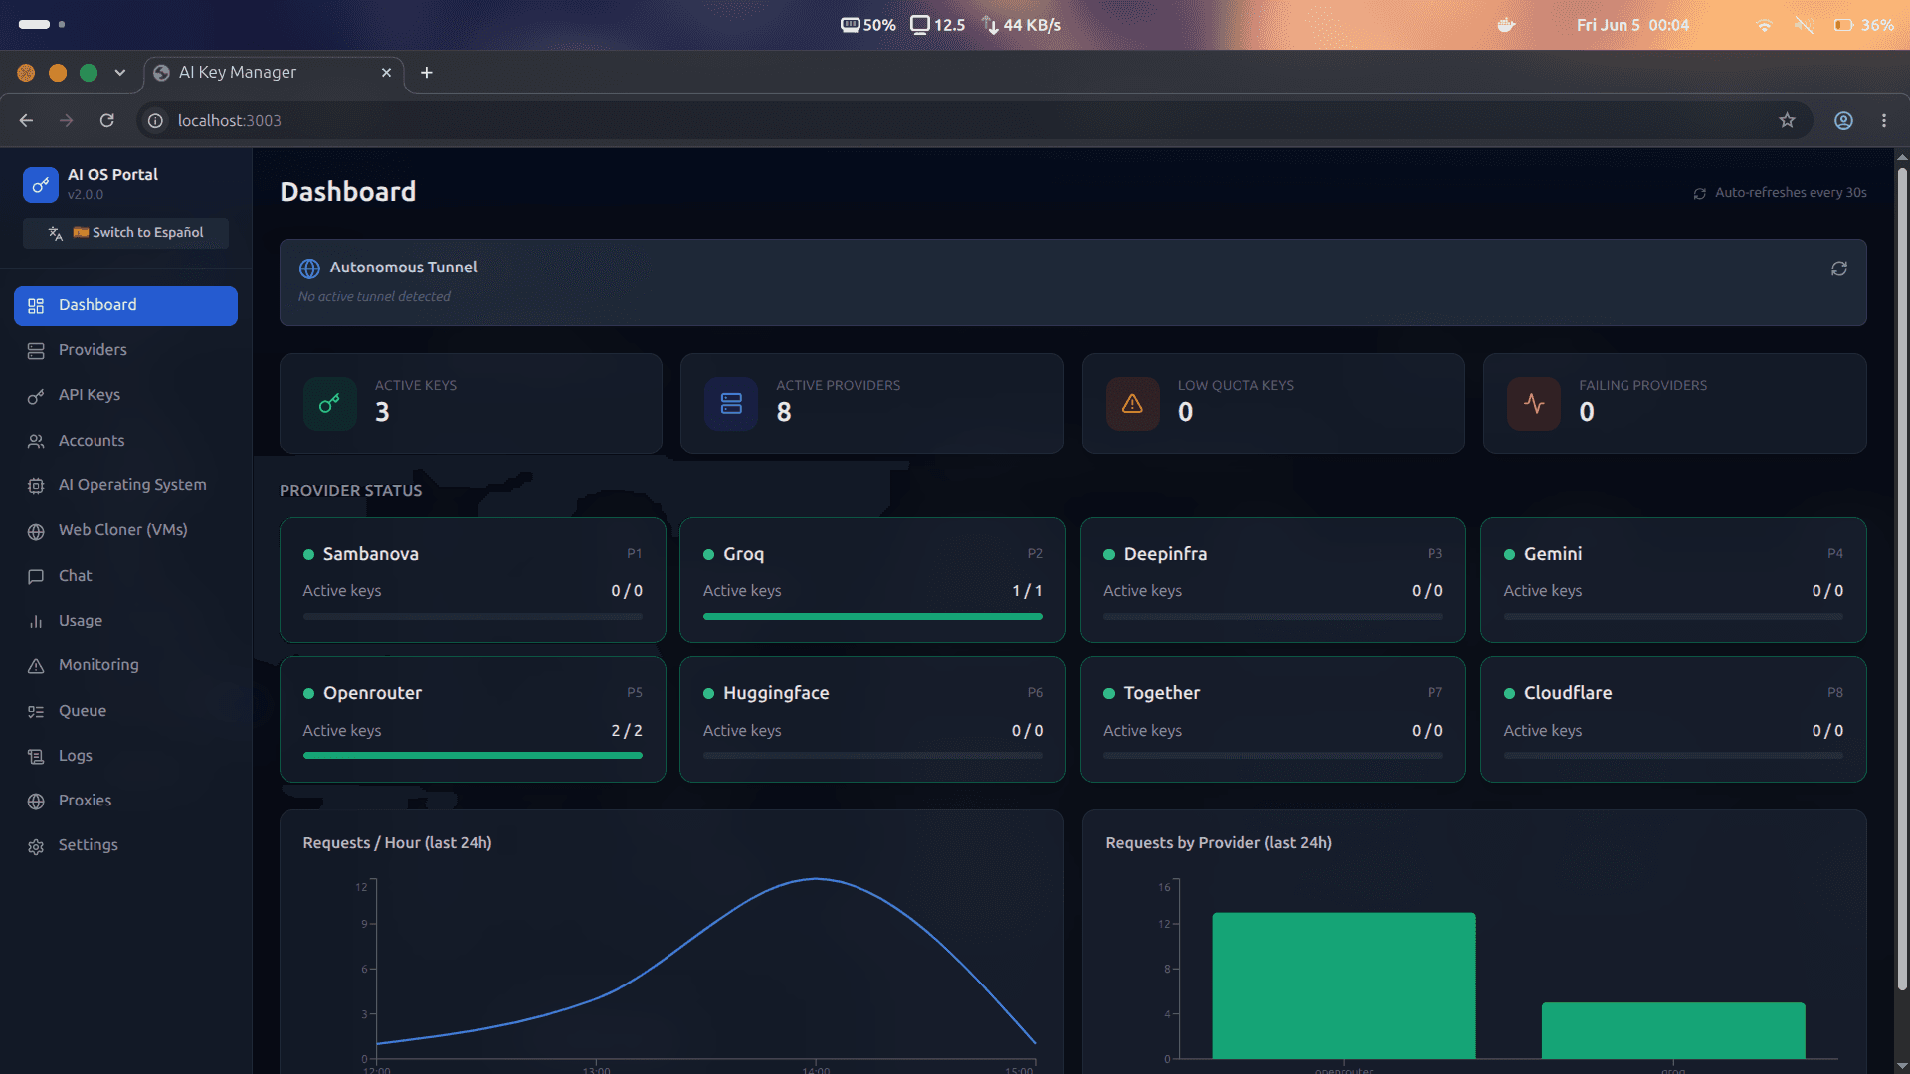Open the browser profile icon
The height and width of the screenshot is (1074, 1910).
tap(1843, 120)
